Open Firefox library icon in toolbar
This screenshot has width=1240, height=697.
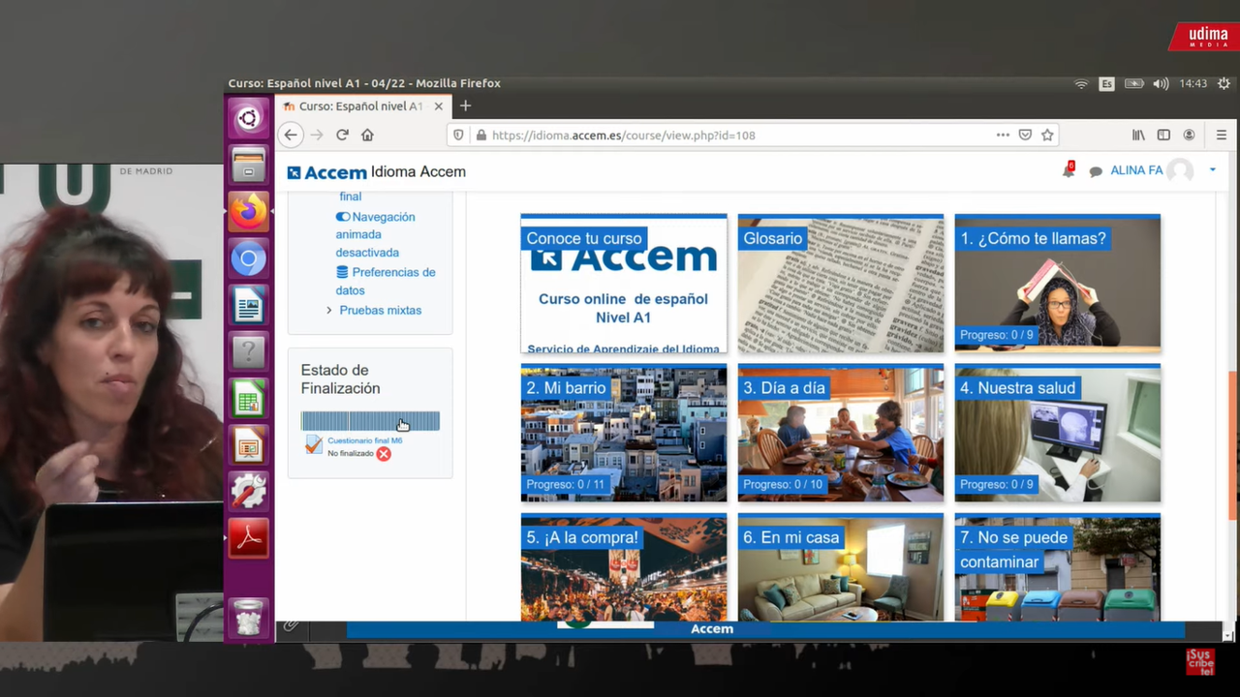click(x=1139, y=136)
